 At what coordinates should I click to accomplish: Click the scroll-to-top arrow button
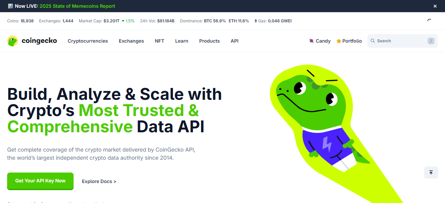(431, 173)
